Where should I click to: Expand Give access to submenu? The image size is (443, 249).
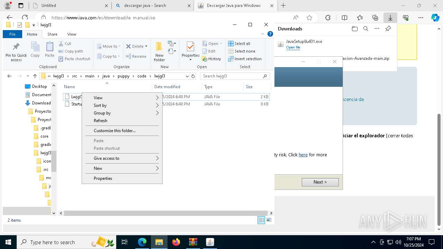click(122, 158)
